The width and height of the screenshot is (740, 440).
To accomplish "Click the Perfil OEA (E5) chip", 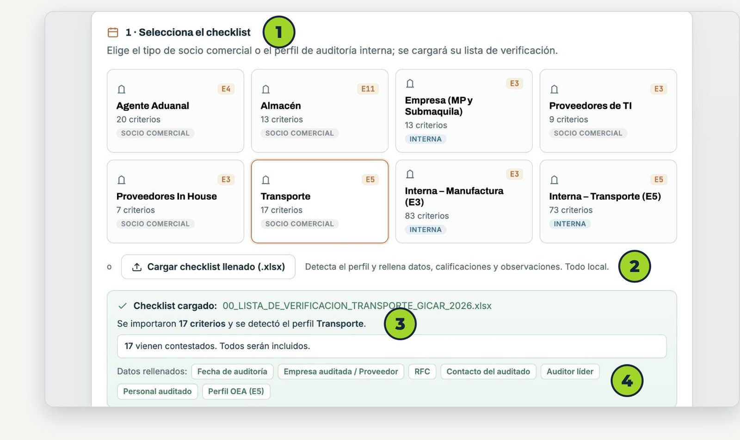I will coord(236,391).
